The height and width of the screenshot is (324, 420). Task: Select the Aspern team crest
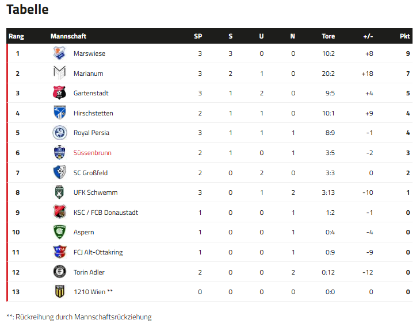point(60,232)
